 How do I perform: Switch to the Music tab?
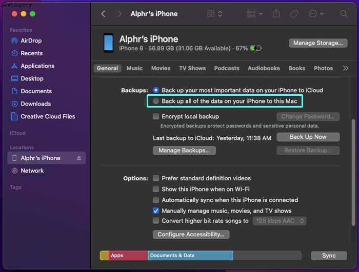[x=134, y=68]
